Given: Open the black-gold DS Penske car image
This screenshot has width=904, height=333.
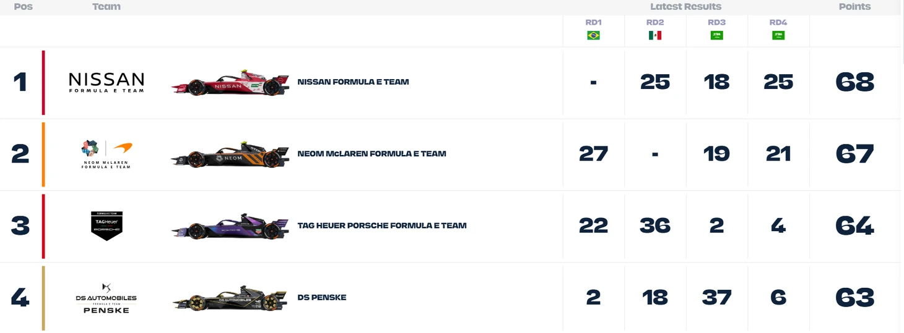Looking at the screenshot, I should 230,298.
